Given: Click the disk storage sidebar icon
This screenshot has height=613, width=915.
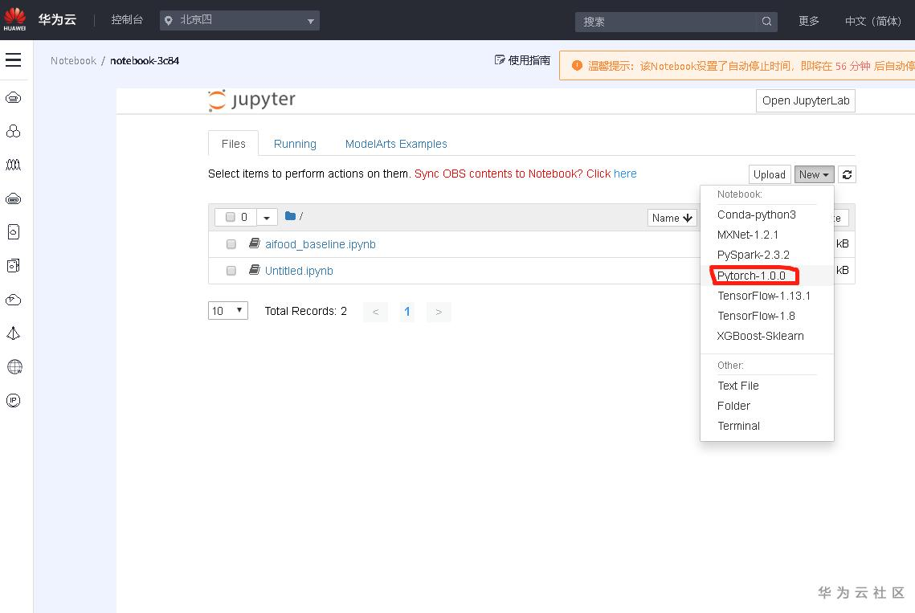Looking at the screenshot, I should pos(14,198).
